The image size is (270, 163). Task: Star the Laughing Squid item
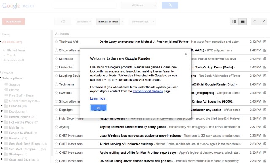coord(56,76)
